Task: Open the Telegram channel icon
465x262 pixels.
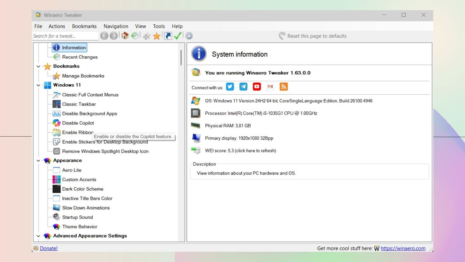Action: [x=243, y=87]
